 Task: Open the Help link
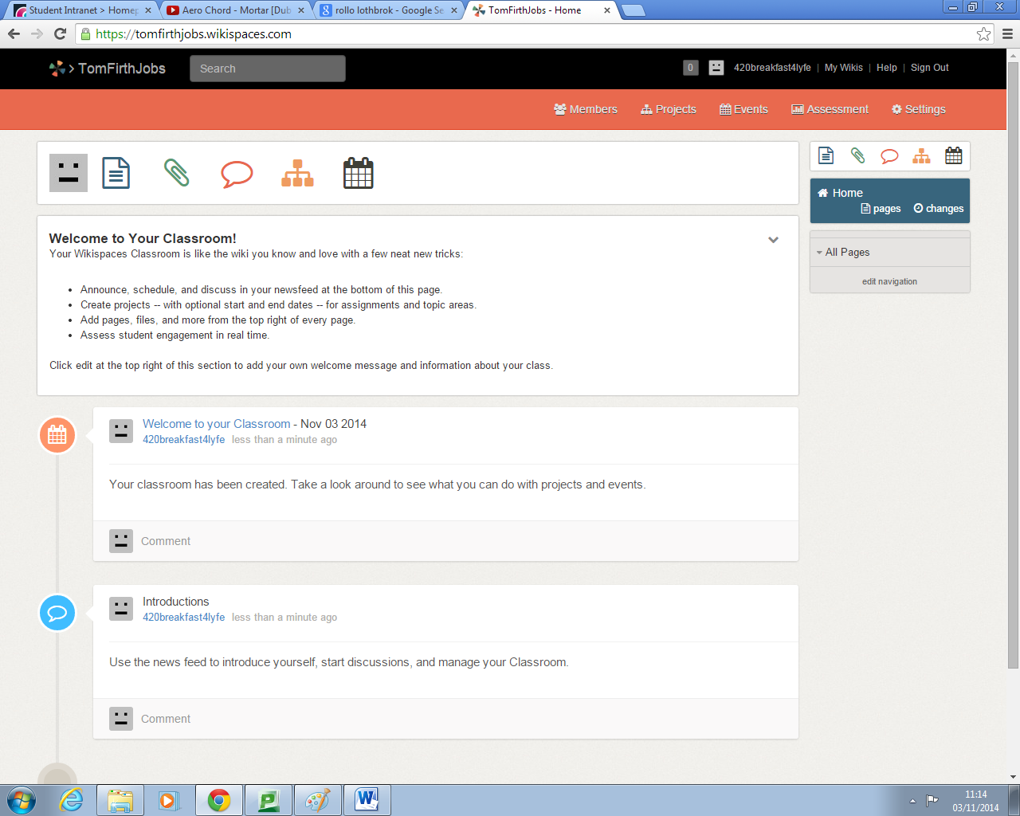tap(887, 68)
